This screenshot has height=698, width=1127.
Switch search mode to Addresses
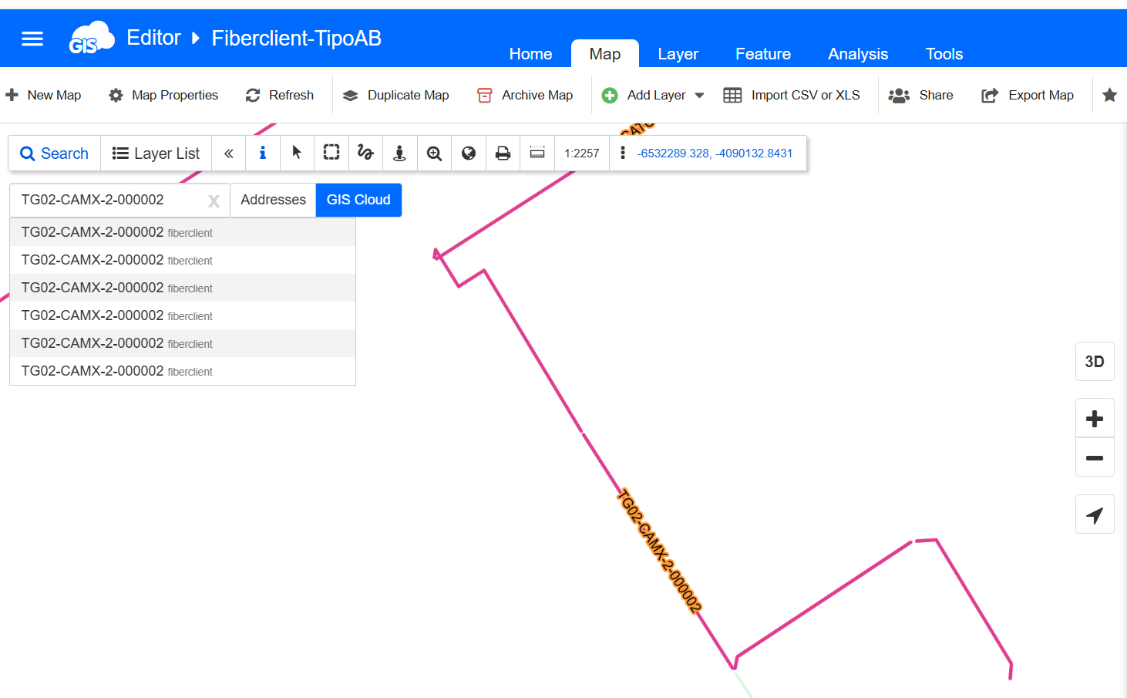click(x=273, y=200)
